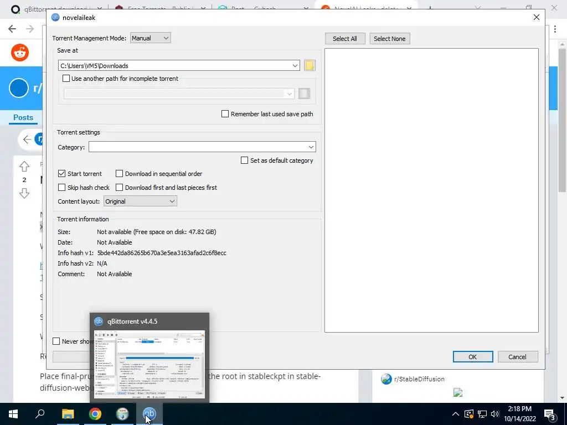Click the browser page vertical scrollbar

coord(562,120)
